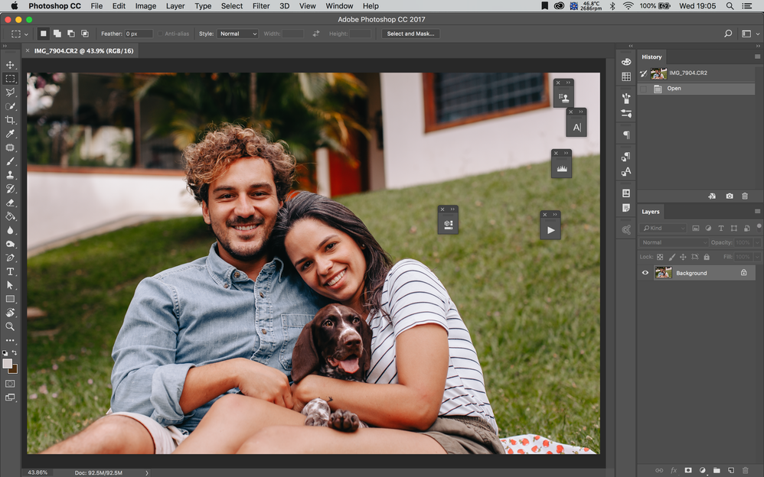Activate the Zoom tool
Screen dimensions: 764x477
[x=10, y=326]
